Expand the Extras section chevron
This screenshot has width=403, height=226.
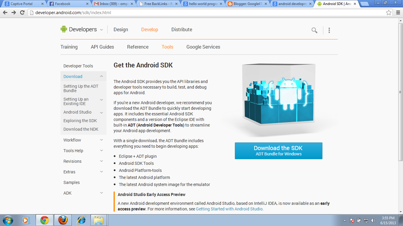point(101,172)
